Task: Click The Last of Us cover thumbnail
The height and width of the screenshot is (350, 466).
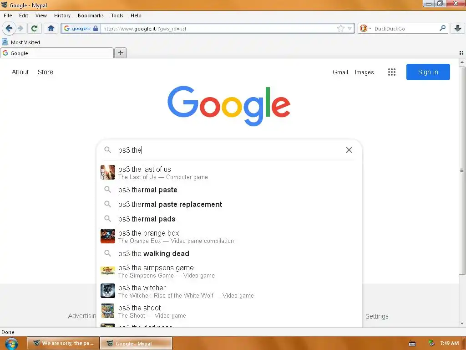Action: tap(107, 172)
